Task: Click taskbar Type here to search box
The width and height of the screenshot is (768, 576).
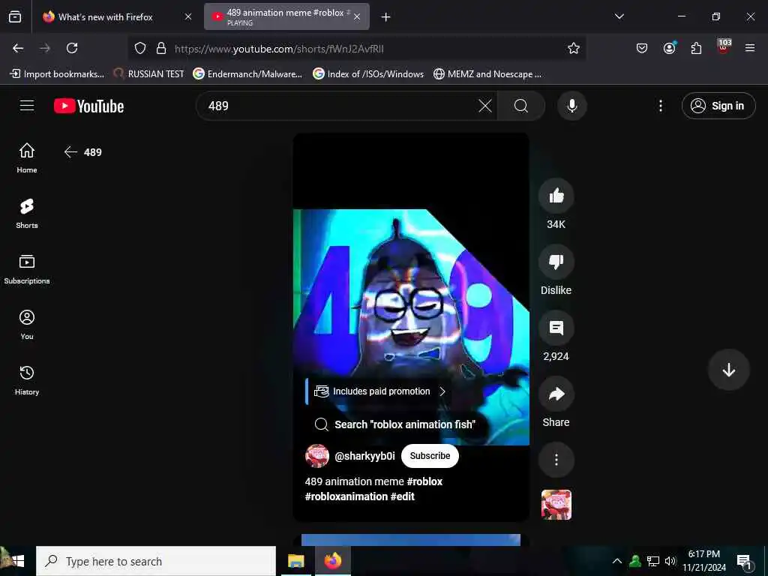Action: click(156, 561)
